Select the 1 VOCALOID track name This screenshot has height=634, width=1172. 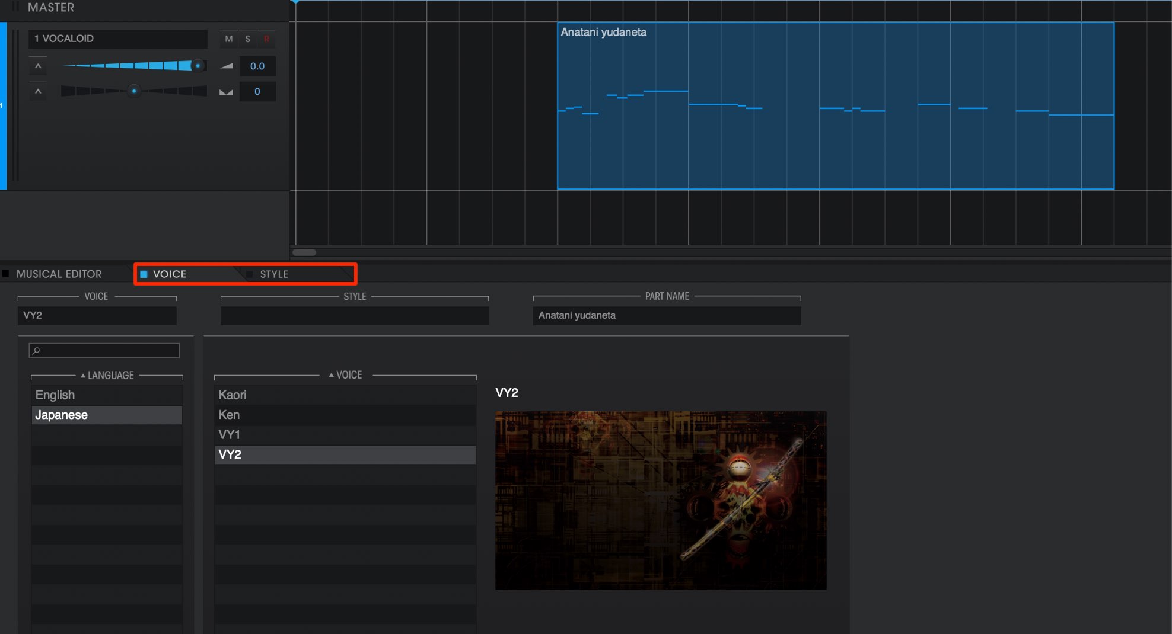click(x=118, y=39)
